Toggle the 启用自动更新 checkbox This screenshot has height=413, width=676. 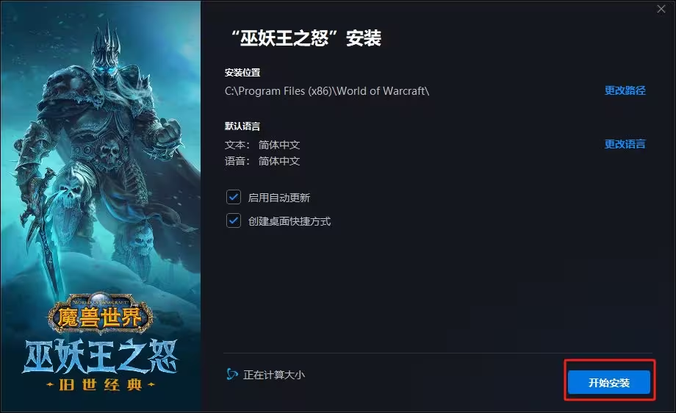pyautogui.click(x=234, y=198)
